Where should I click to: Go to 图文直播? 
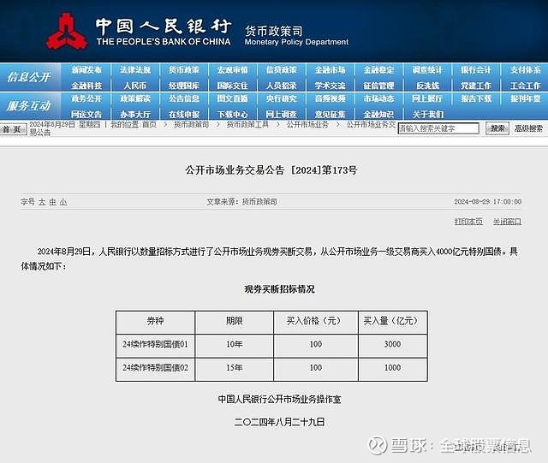click(x=232, y=99)
